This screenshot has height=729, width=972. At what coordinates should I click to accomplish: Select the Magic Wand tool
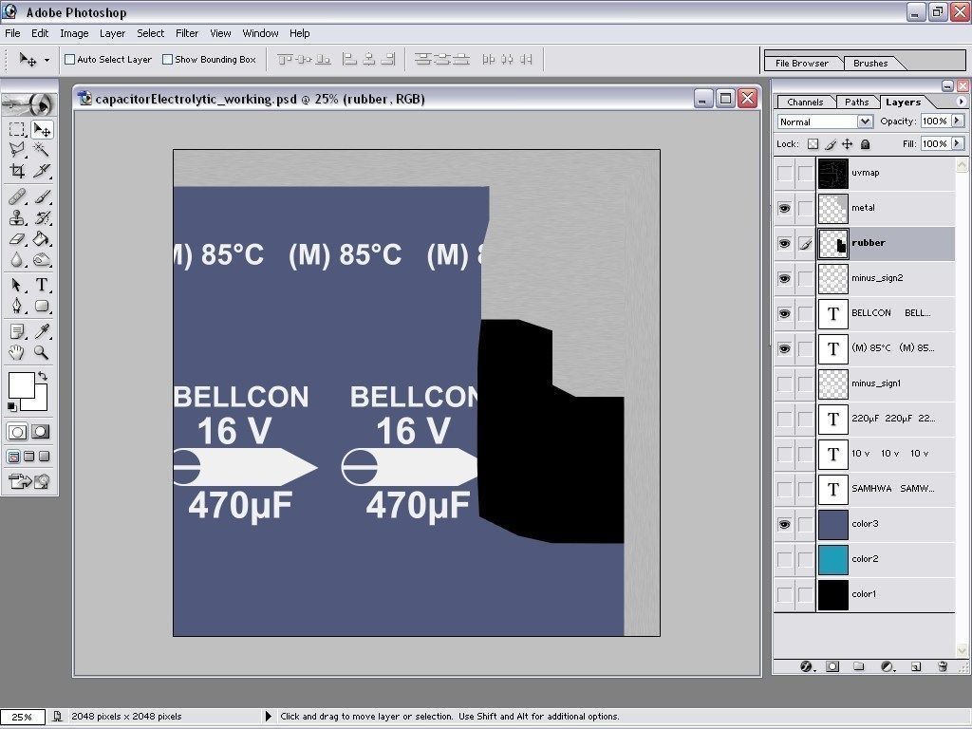42,149
